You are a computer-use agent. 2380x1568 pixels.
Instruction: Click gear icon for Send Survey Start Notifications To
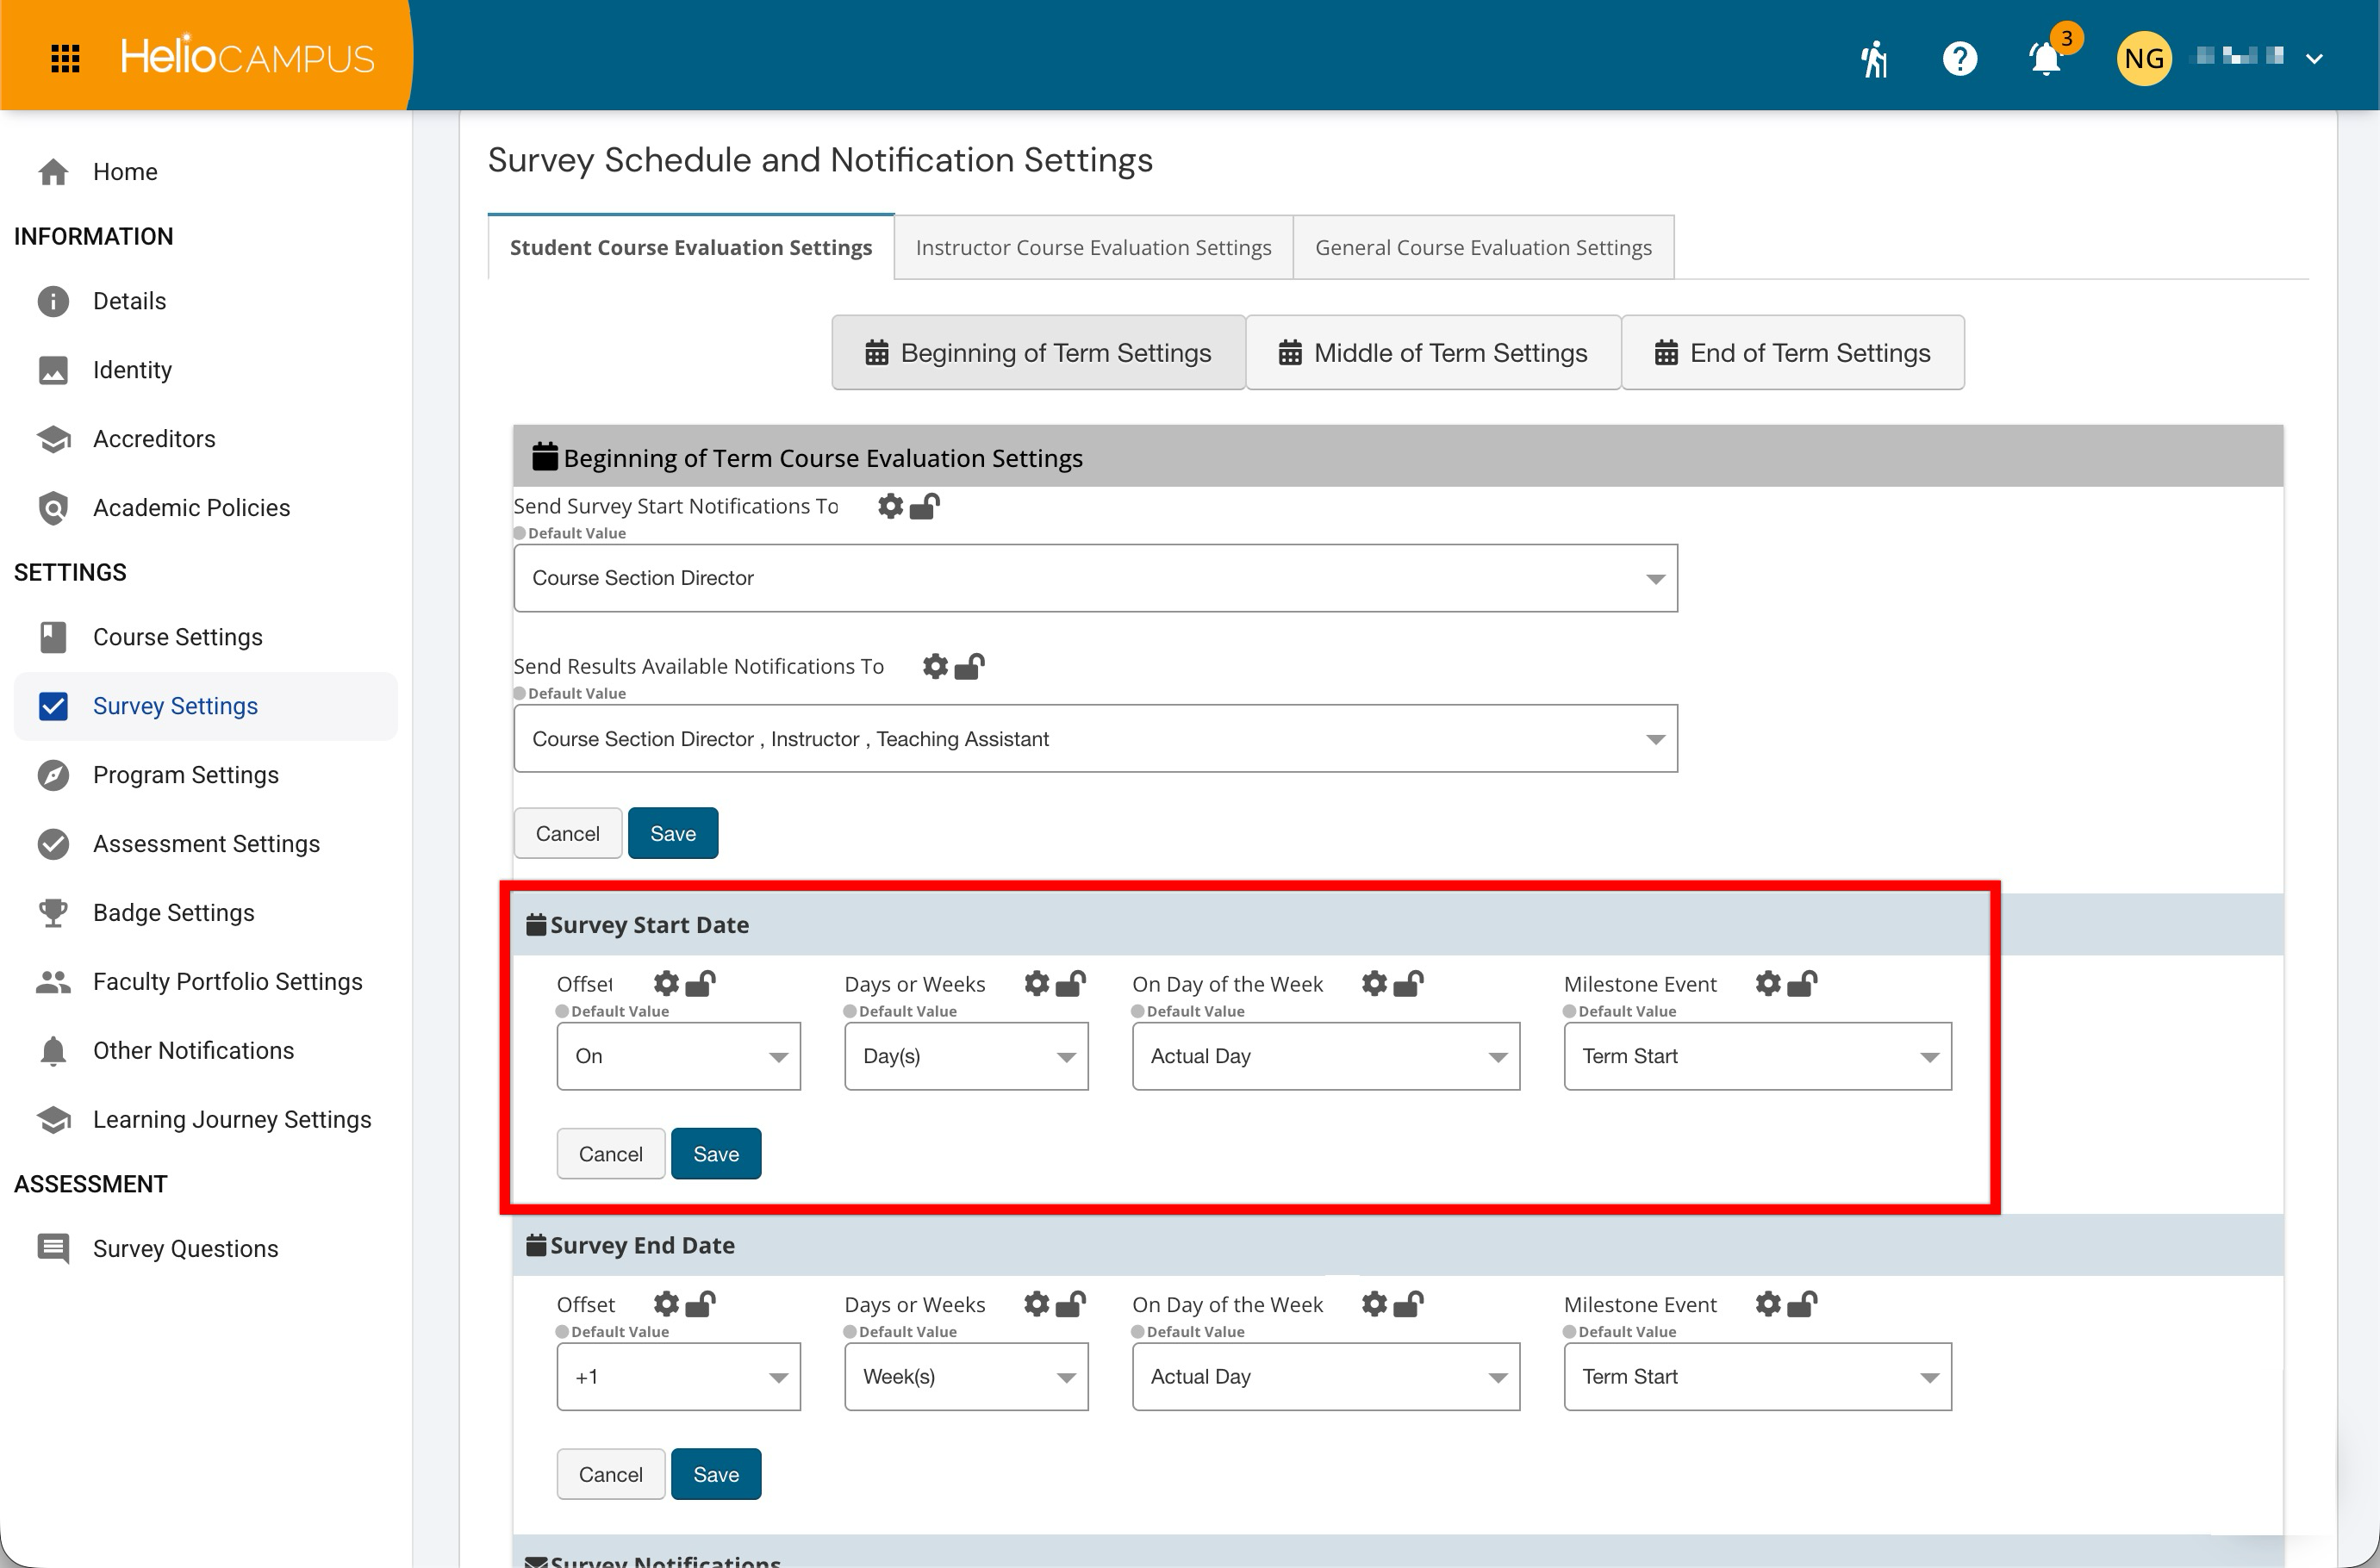[889, 507]
